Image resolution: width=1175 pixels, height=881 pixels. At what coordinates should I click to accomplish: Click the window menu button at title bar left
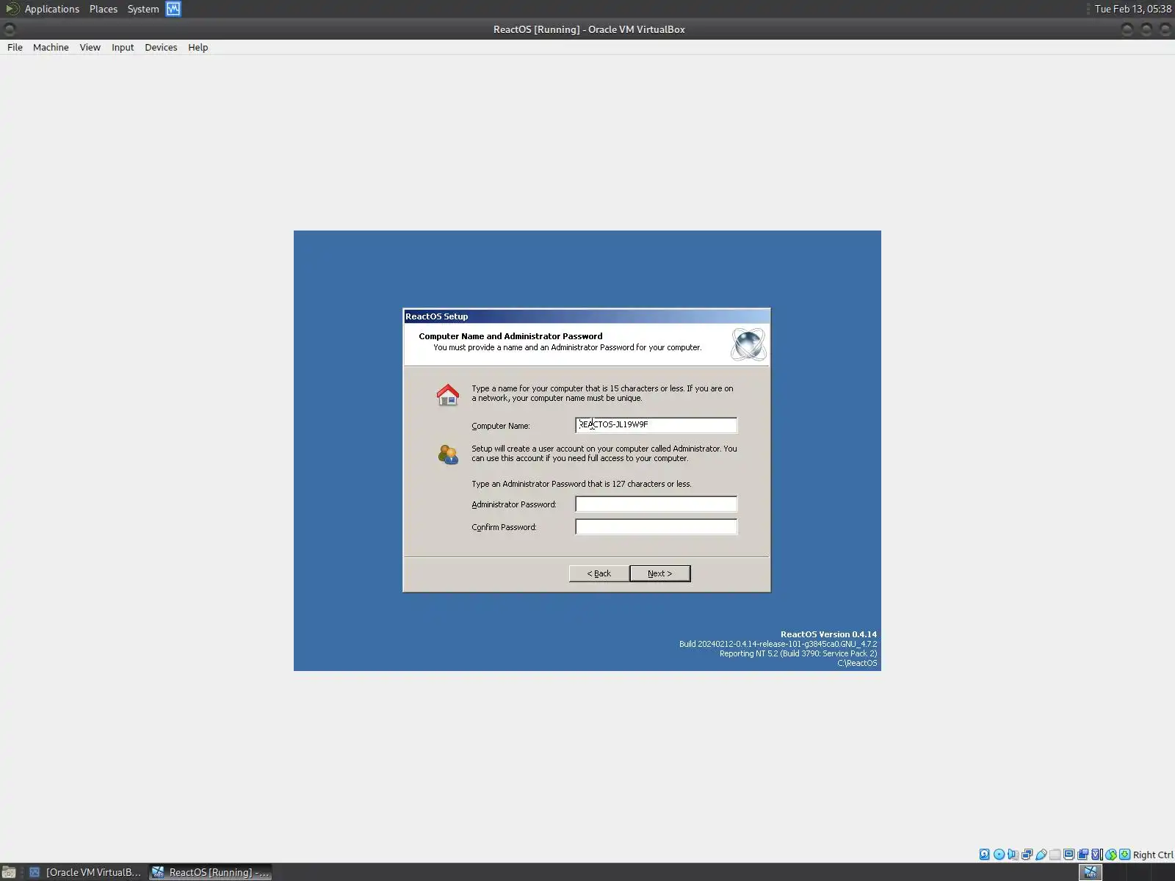pos(10,29)
